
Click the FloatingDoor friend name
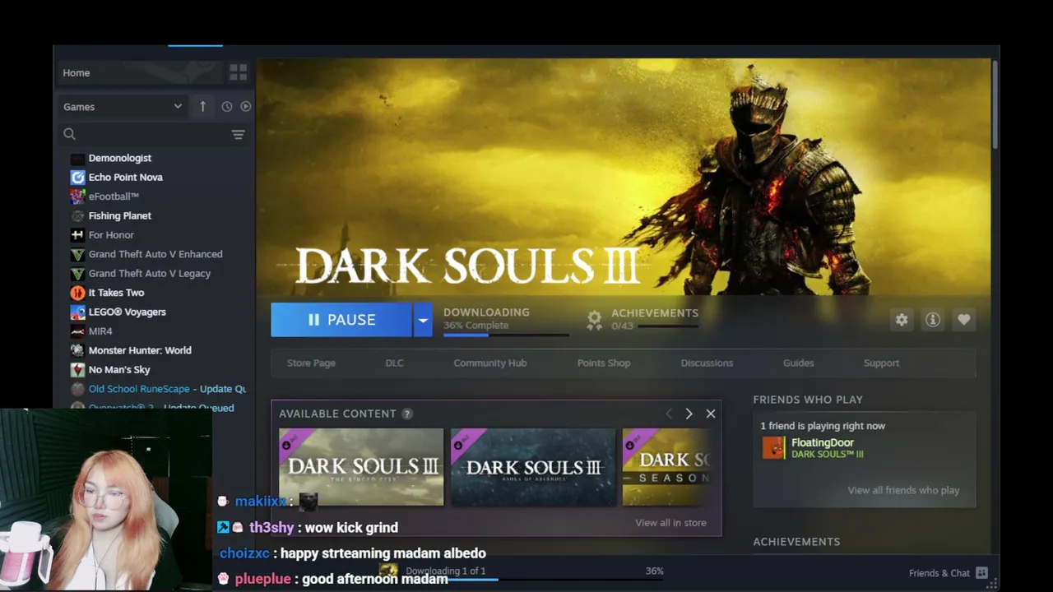click(823, 442)
